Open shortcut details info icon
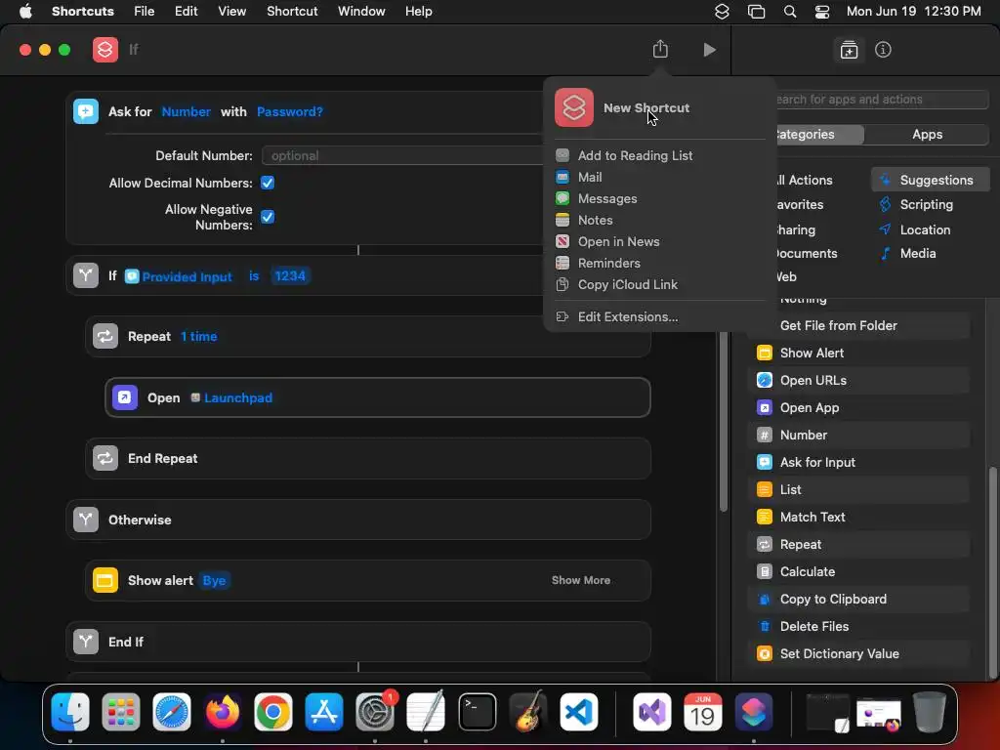 click(883, 50)
